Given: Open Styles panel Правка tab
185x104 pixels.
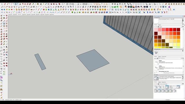Looking at the screenshot, I should (159, 82).
